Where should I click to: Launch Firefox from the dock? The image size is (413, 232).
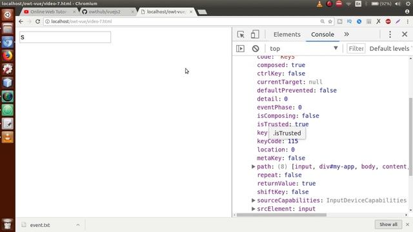[7, 55]
